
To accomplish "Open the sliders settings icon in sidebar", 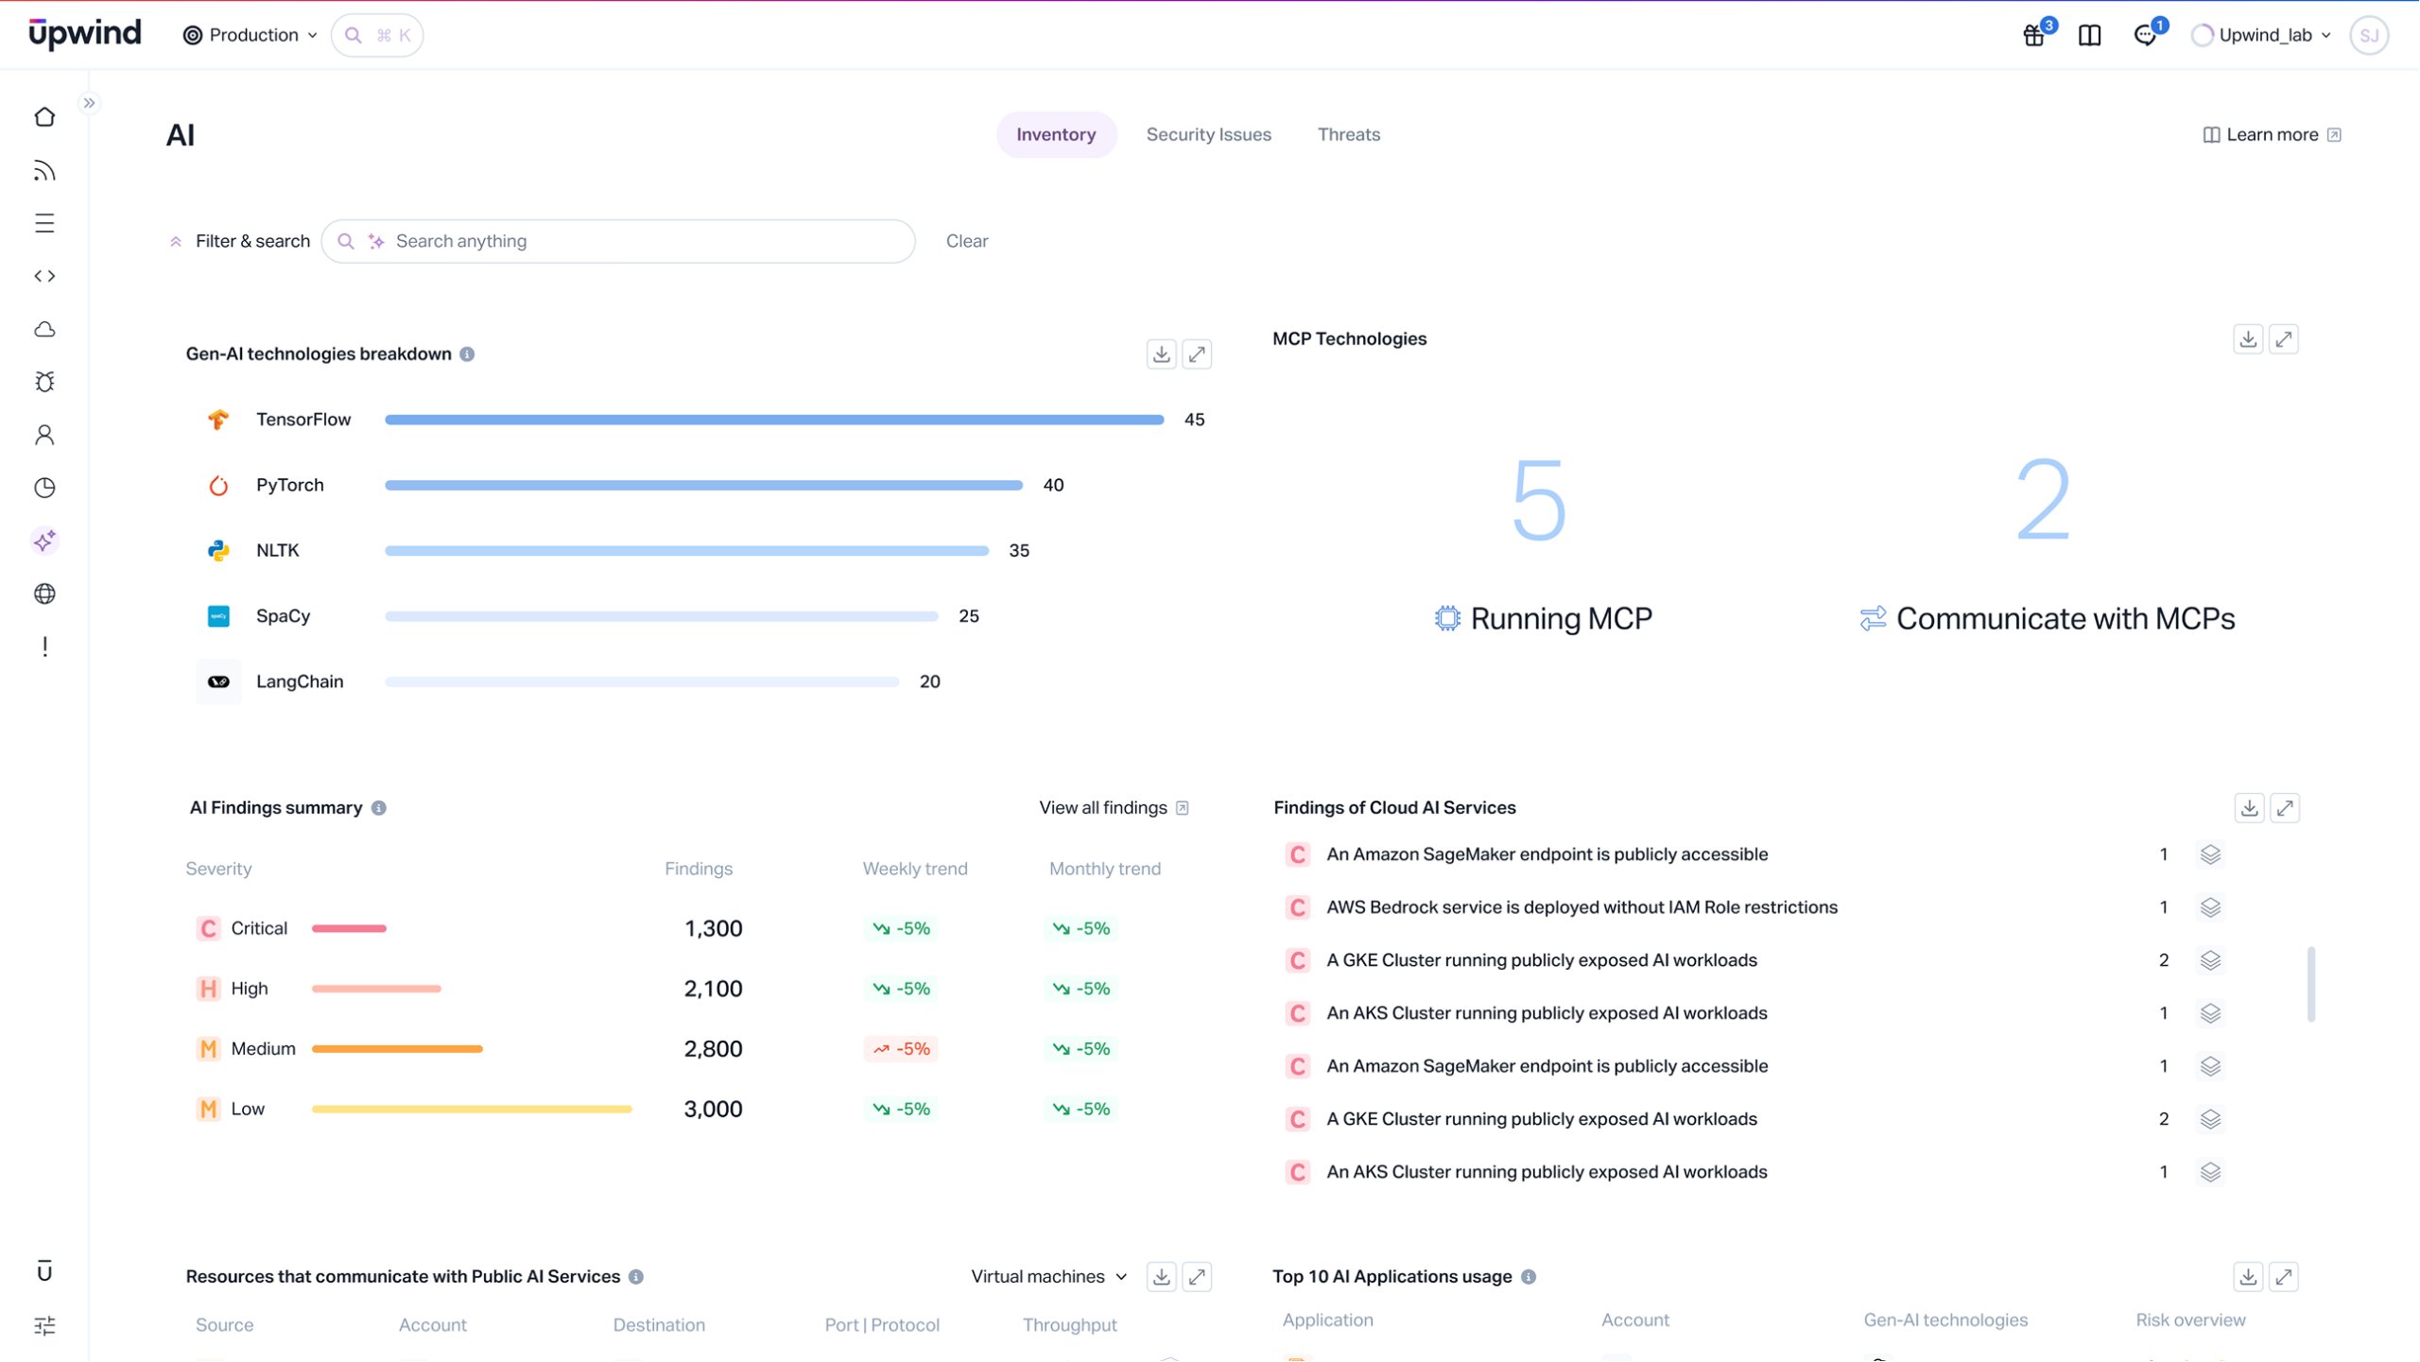I will pos(44,1326).
